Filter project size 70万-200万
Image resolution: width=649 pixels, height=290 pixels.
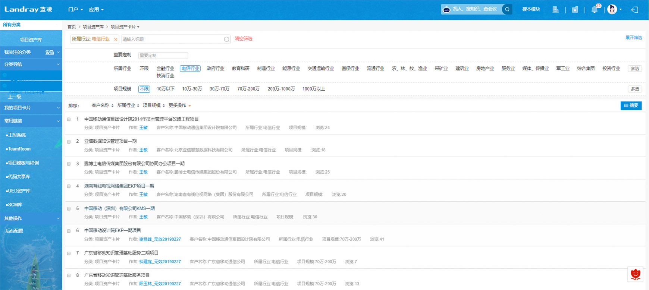coord(248,89)
